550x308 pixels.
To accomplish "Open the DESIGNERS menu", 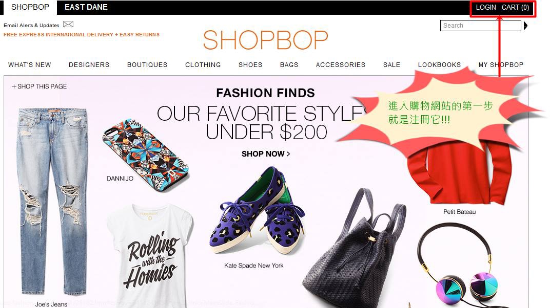I will coord(89,64).
